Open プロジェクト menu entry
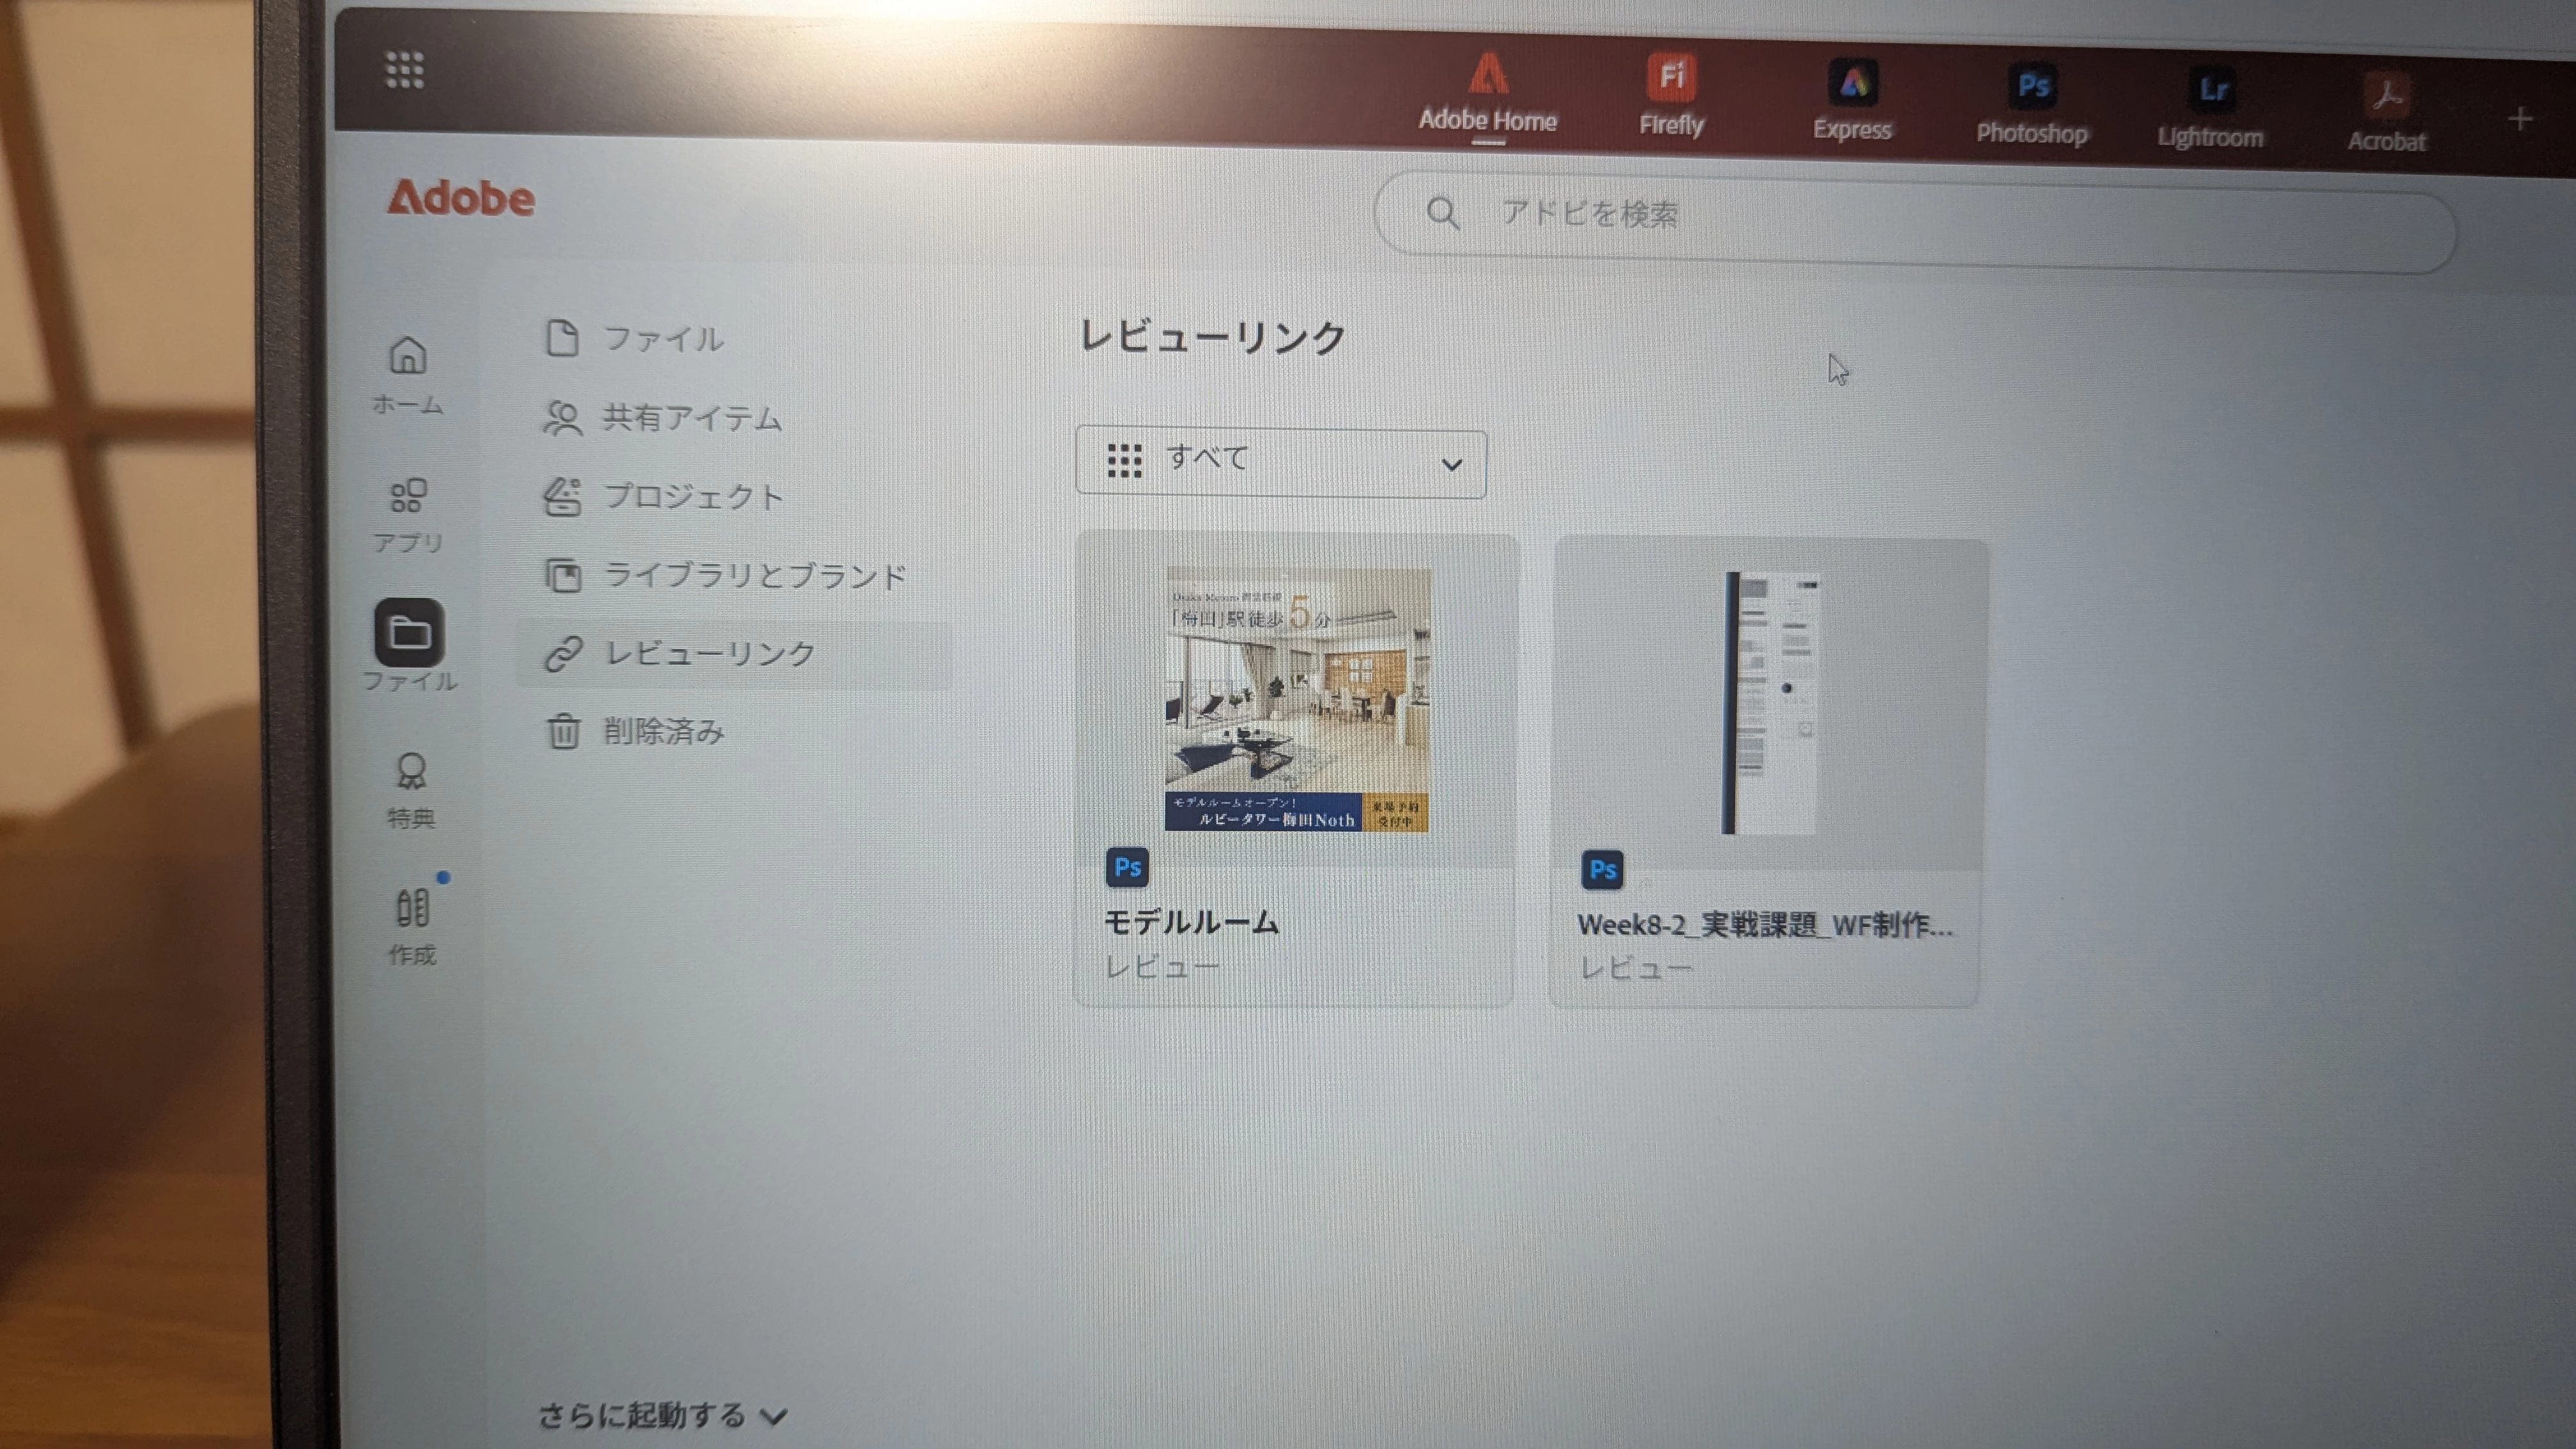Screen dimensions: 2576x1449 (692, 497)
